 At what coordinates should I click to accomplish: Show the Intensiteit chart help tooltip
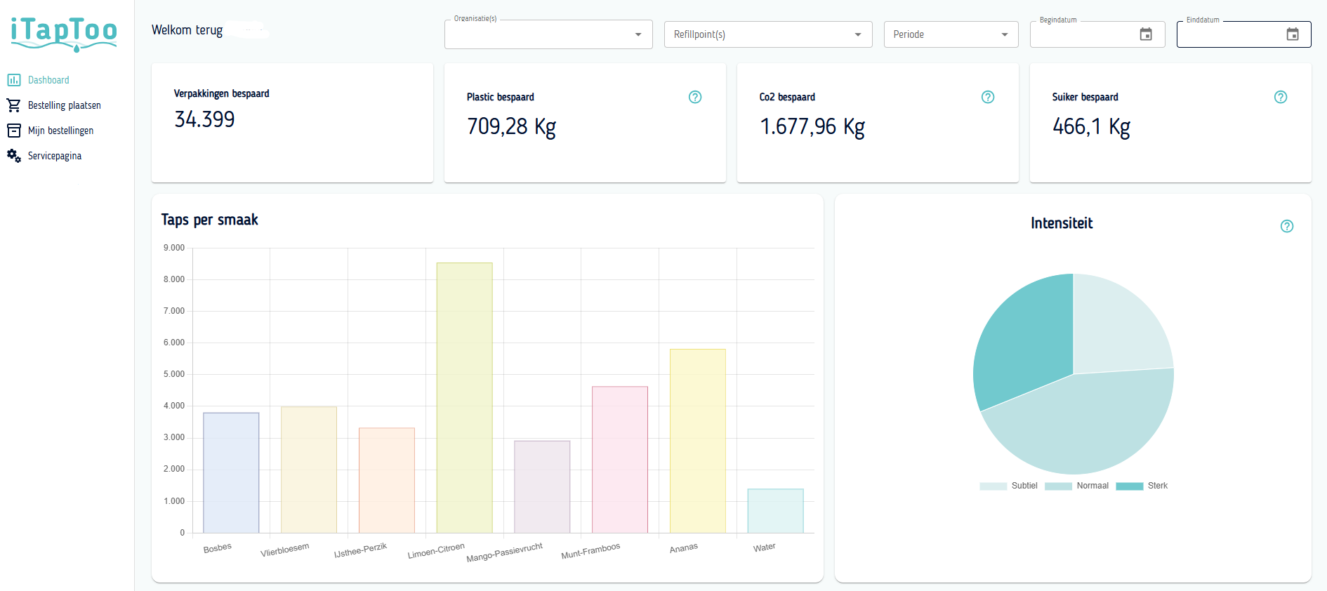point(1287,226)
